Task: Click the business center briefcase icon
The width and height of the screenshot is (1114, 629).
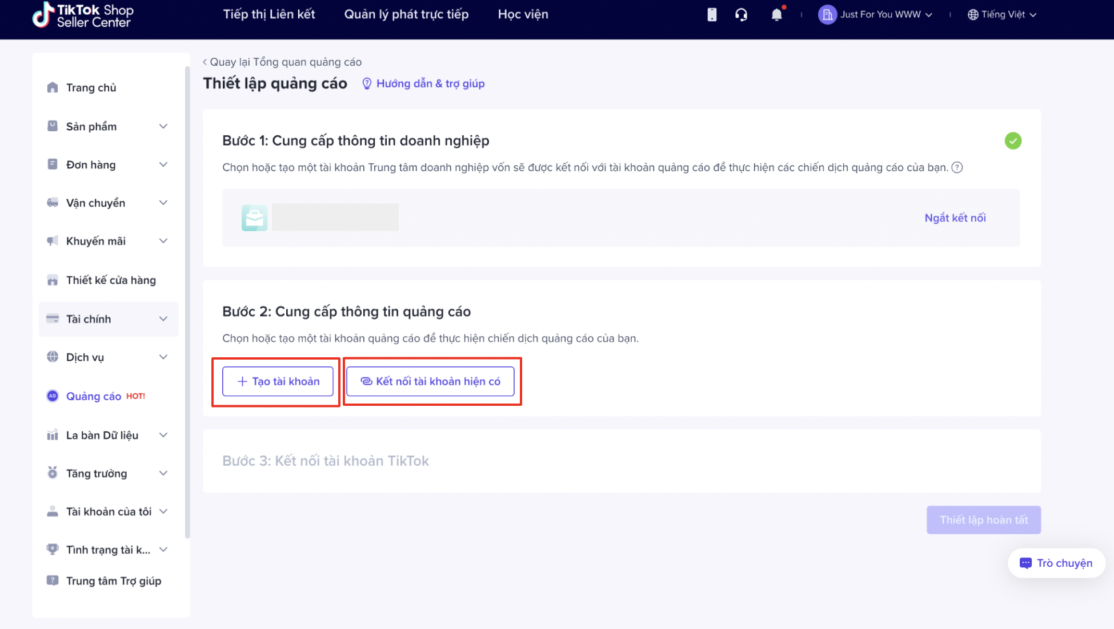Action: click(x=254, y=217)
